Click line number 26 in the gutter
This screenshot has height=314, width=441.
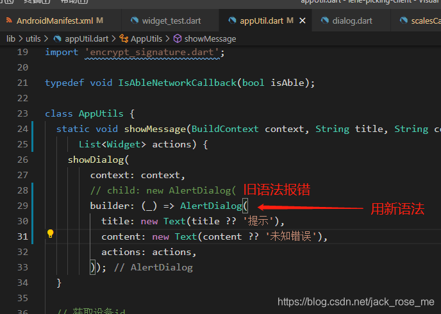[x=22, y=160]
